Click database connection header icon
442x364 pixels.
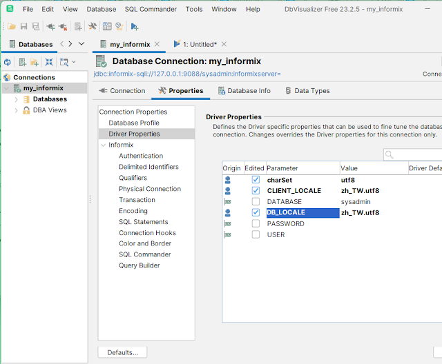tap(102, 61)
